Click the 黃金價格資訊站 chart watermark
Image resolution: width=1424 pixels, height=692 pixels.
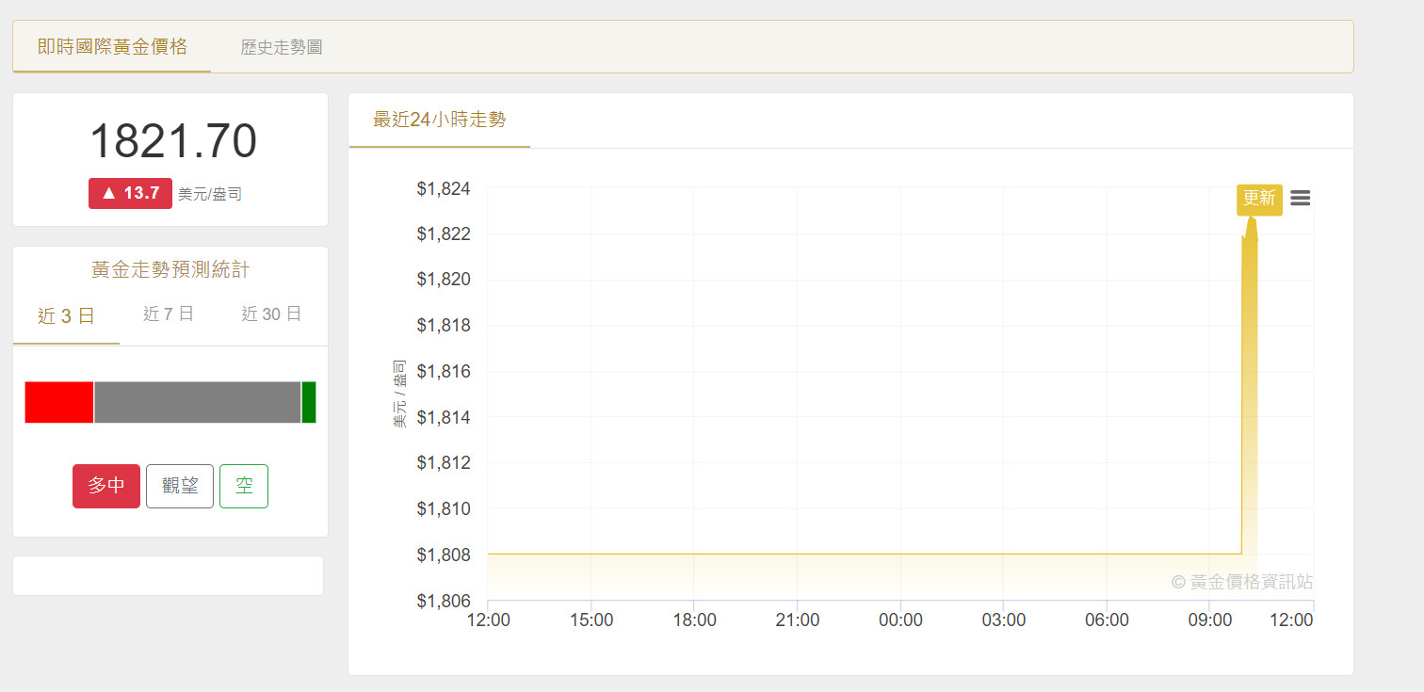1241,582
